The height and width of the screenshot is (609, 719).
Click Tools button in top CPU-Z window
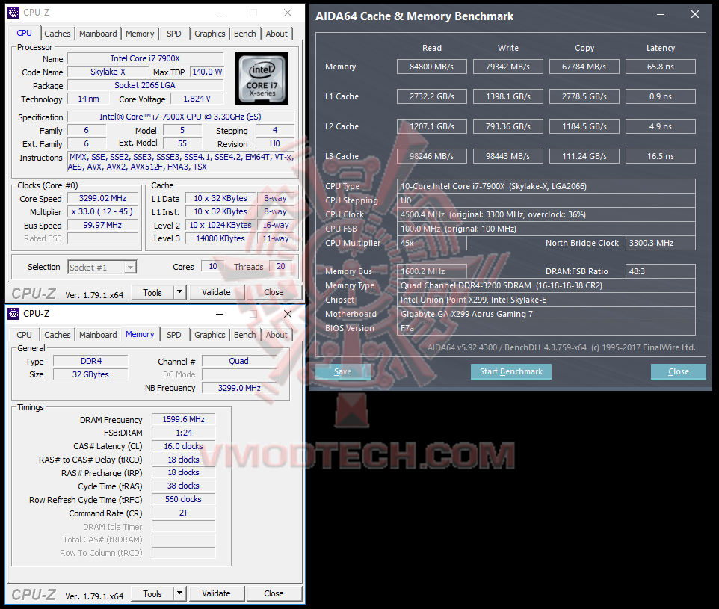152,293
